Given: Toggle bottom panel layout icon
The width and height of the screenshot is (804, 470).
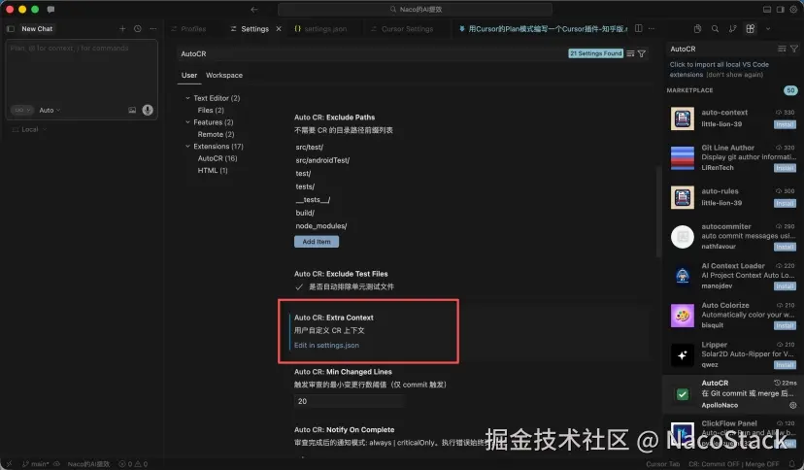Looking at the screenshot, I should [767, 10].
